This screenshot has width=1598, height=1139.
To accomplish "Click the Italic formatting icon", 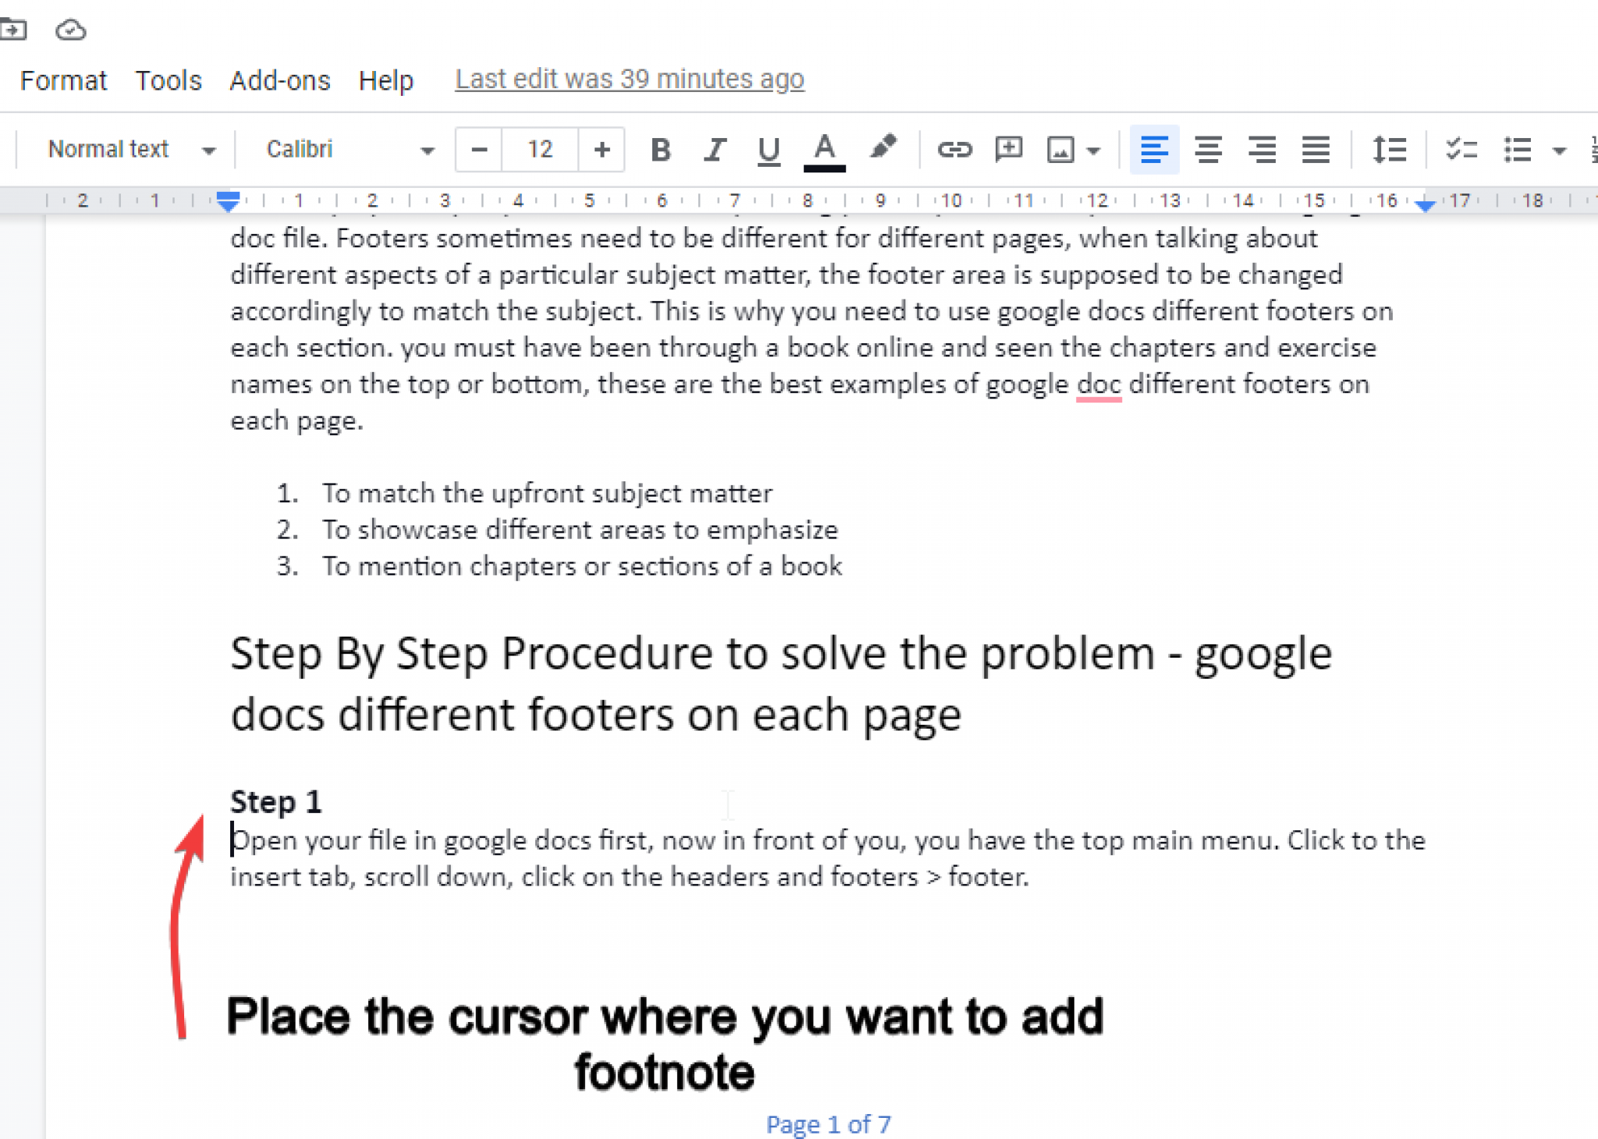I will [712, 149].
